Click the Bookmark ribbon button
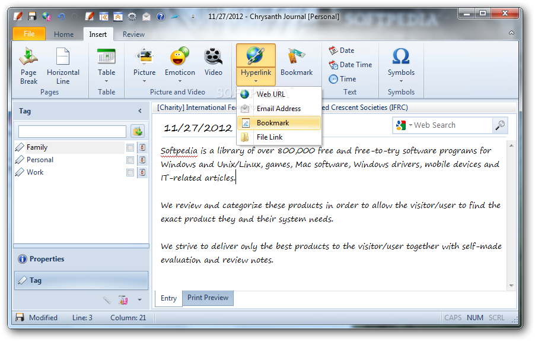Viewport: 535px width, 341px height. (x=297, y=62)
